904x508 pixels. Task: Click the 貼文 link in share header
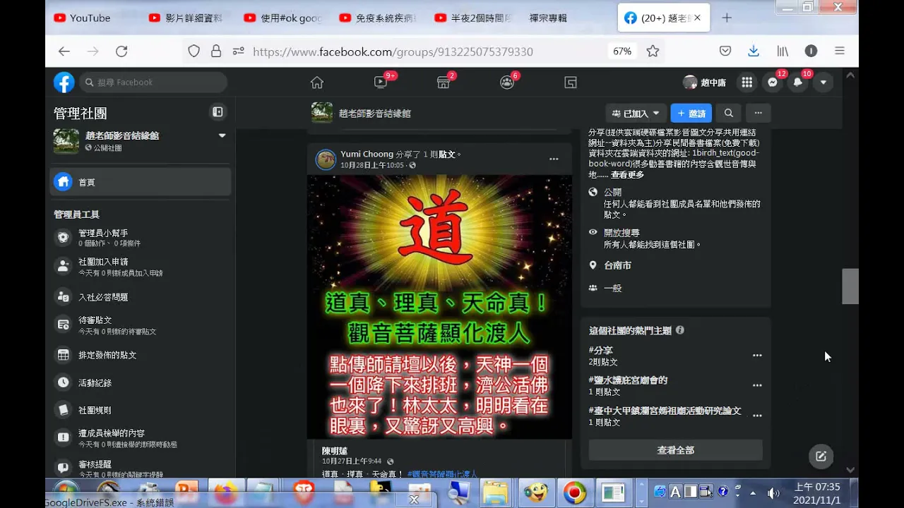click(447, 154)
